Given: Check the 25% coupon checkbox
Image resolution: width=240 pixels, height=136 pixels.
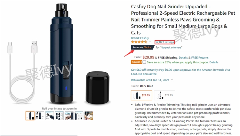Looking at the screenshot, I should pos(144,62).
